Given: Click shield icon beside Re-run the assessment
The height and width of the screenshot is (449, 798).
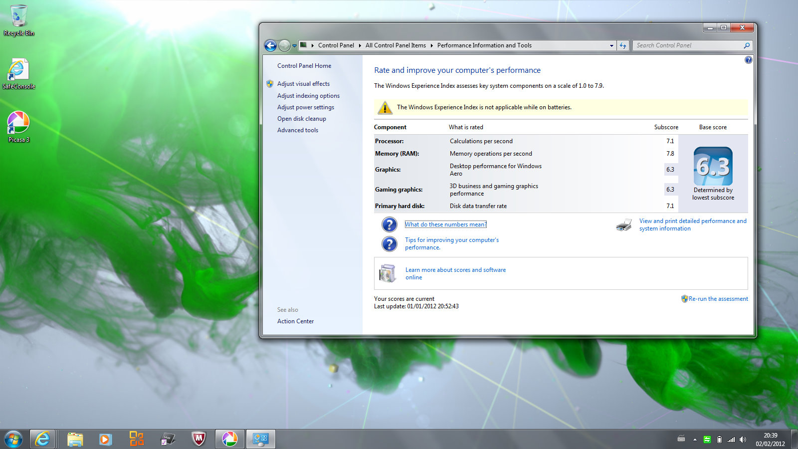Looking at the screenshot, I should (685, 299).
